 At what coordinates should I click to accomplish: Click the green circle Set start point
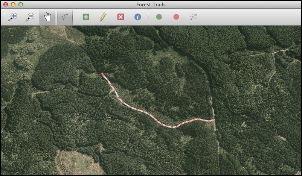pyautogui.click(x=159, y=17)
